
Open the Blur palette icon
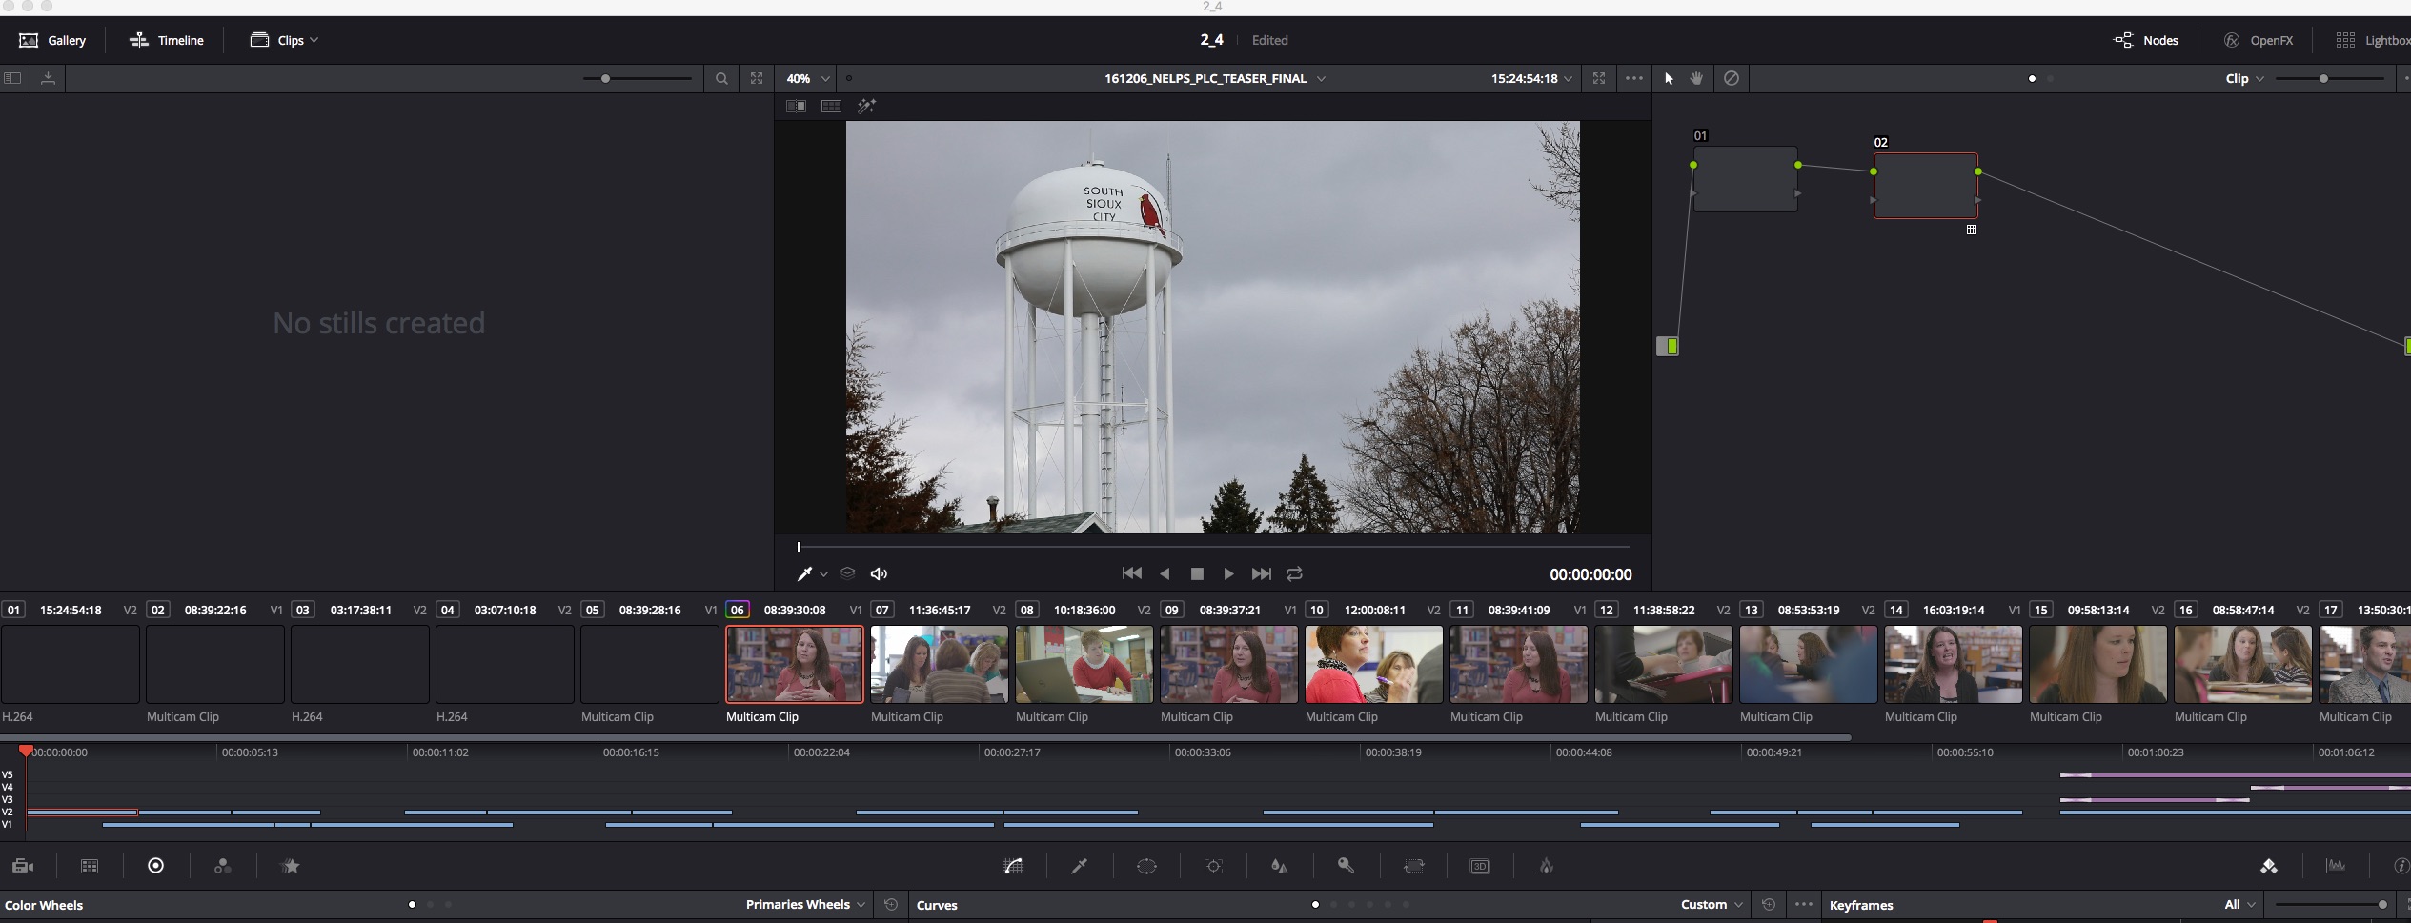1280,866
